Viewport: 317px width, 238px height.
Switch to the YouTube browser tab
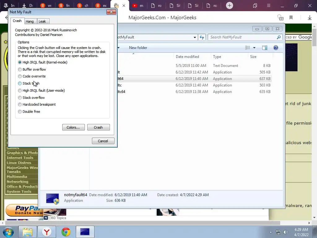tap(137, 6)
